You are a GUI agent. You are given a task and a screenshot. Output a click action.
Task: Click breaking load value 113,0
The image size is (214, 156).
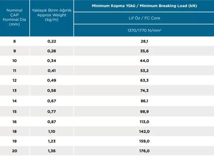tap(144, 122)
